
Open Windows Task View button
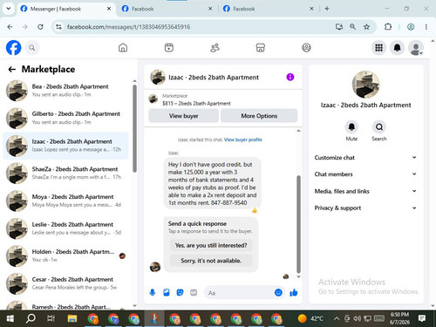[x=51, y=318]
